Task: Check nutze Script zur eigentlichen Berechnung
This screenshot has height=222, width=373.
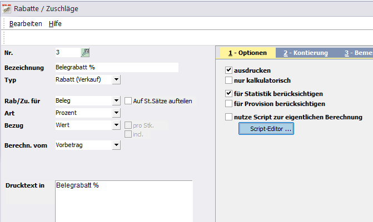Action: pyautogui.click(x=228, y=117)
